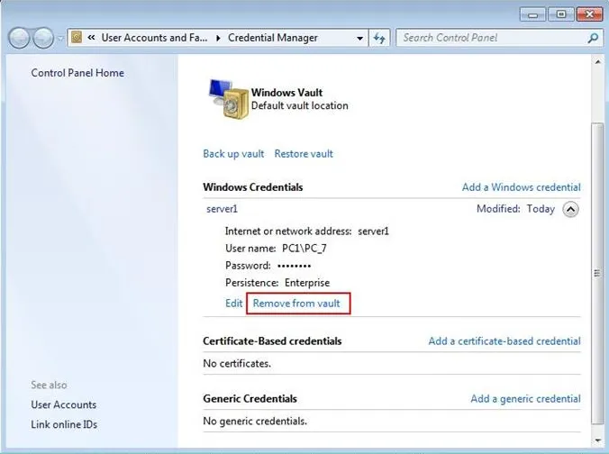Click the scrollbar down arrow
The image size is (609, 454).
597,440
